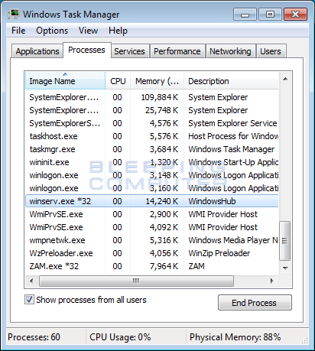Image resolution: width=315 pixels, height=351 pixels.
Task: Click the vertical scrollbar up arrow
Action: (x=285, y=79)
